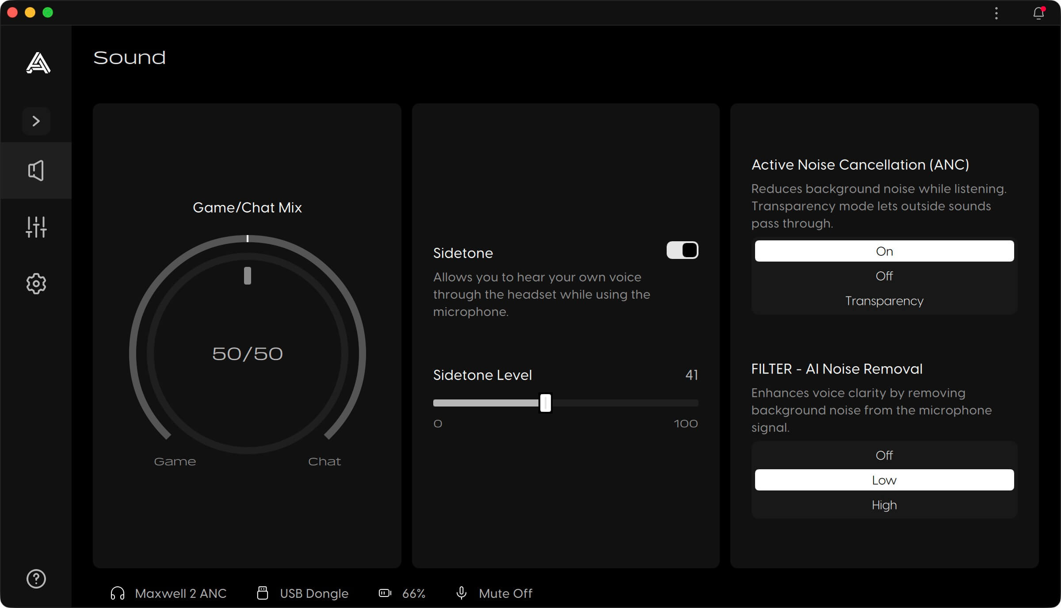Open the Sound speaker tab in sidebar
Viewport: 1061px width, 608px height.
(36, 171)
